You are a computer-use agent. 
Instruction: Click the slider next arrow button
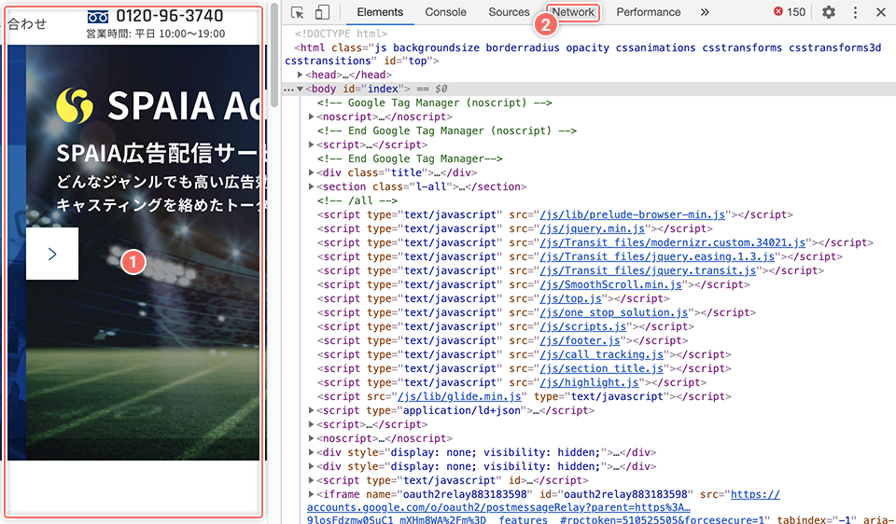click(x=52, y=254)
